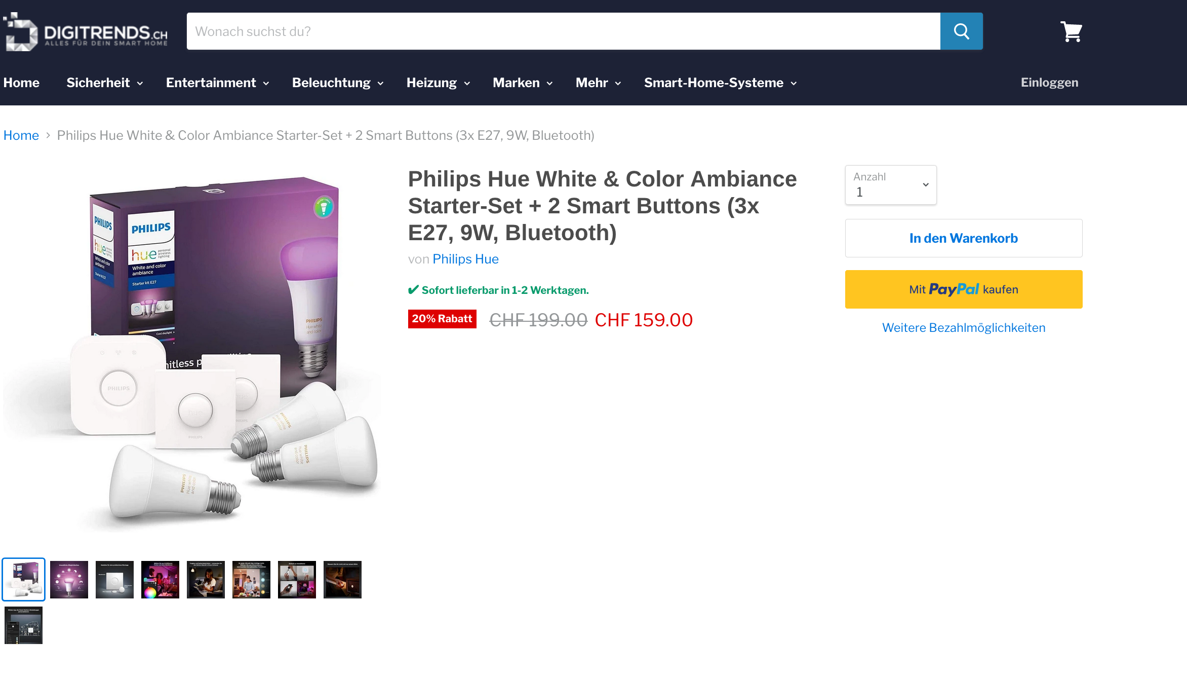
Task: Open the Marken navigation menu
Action: [522, 83]
